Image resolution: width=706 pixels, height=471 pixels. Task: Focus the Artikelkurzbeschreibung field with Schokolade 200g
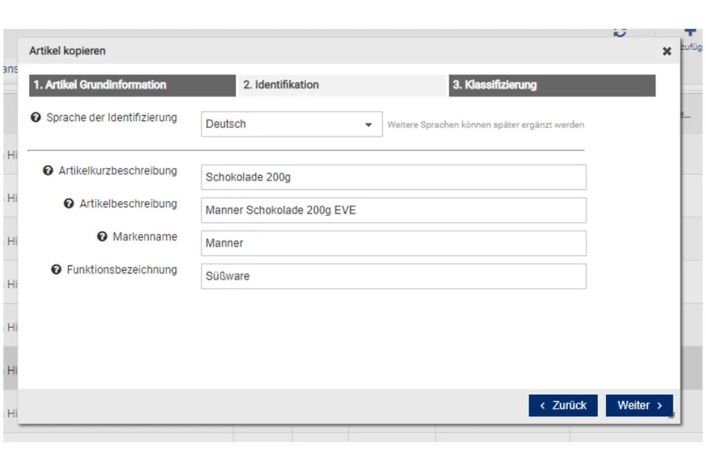(x=394, y=178)
